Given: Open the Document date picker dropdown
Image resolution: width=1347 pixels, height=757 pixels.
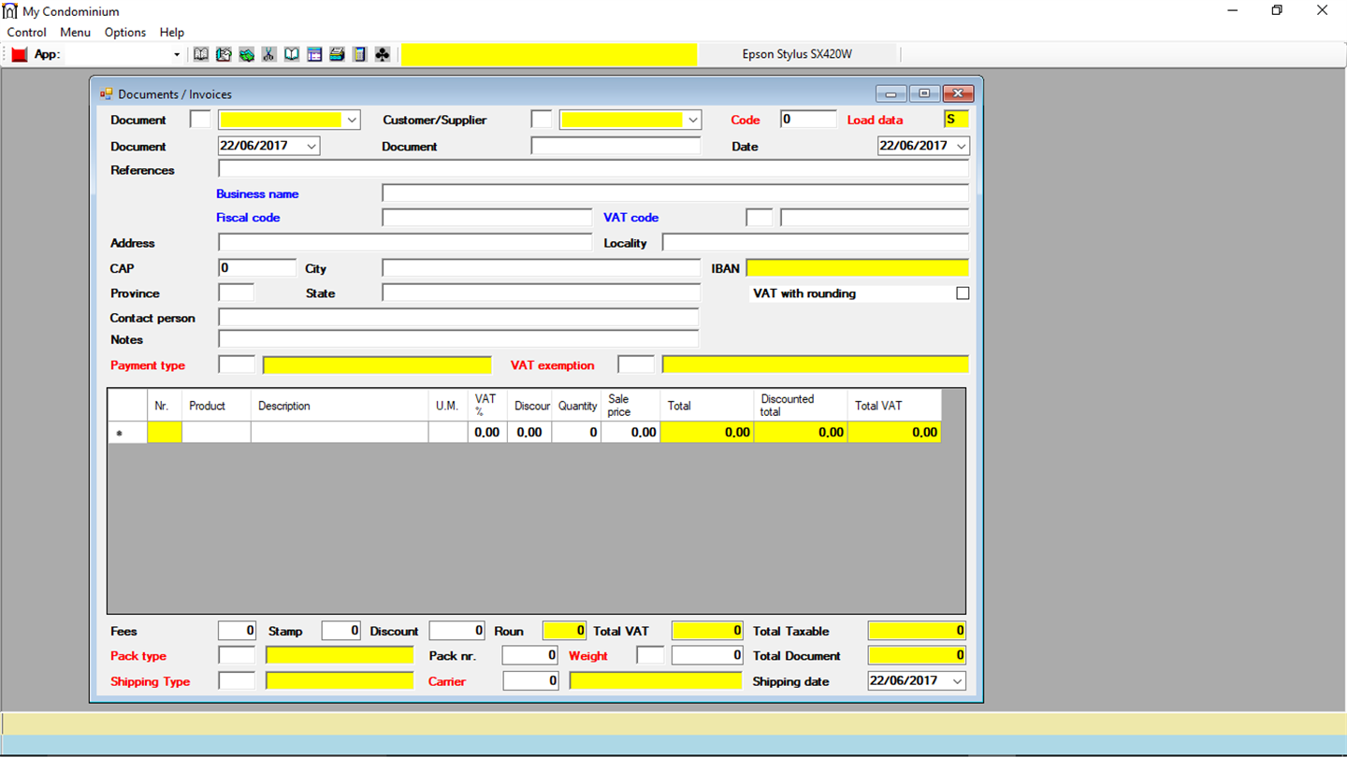Looking at the screenshot, I should tap(311, 146).
